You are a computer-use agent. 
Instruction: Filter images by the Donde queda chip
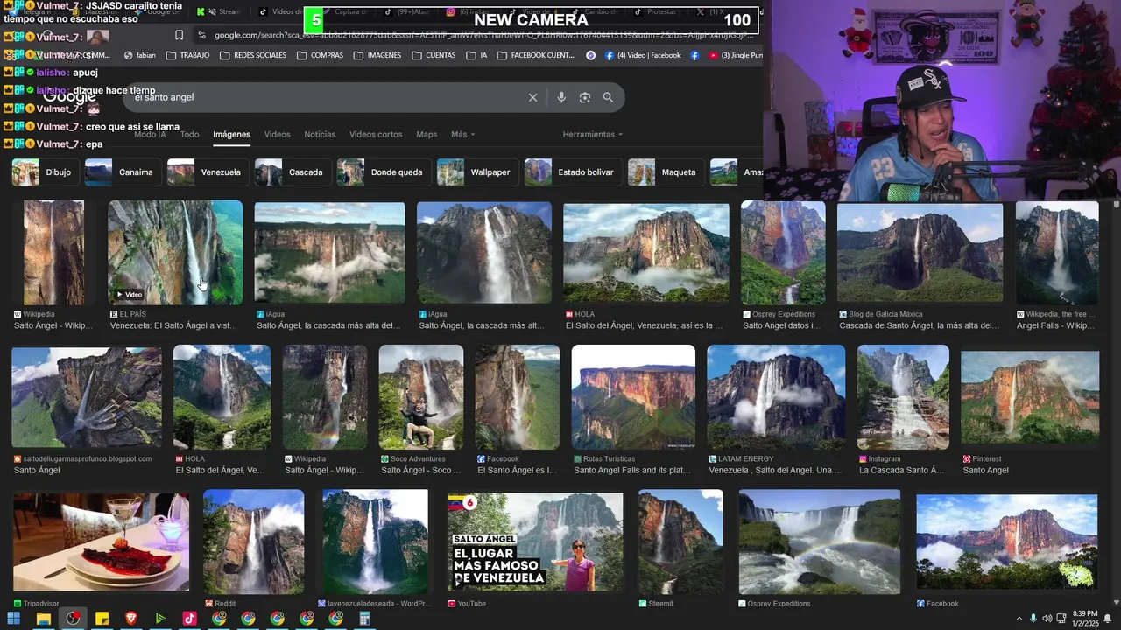click(x=383, y=172)
